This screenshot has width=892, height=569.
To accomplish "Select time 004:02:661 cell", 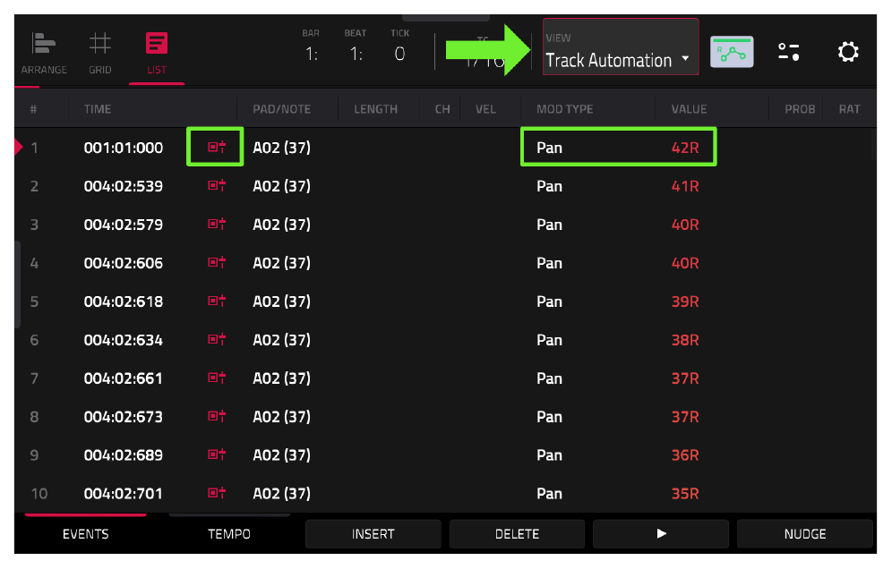I will (x=124, y=378).
